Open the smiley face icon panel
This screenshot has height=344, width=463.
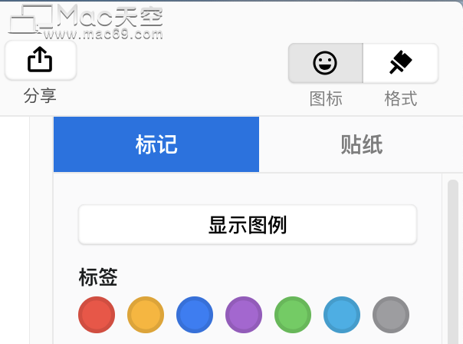click(325, 63)
